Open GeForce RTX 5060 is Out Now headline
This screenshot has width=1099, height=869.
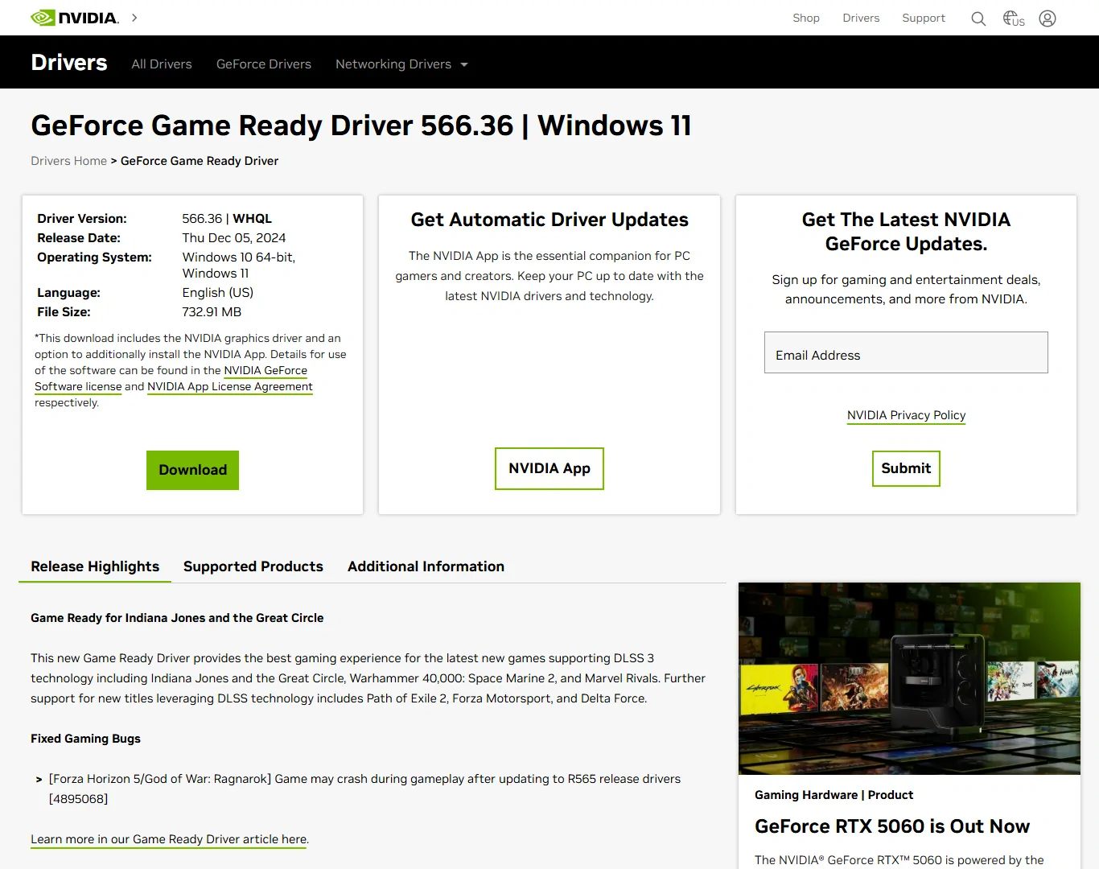(x=892, y=826)
